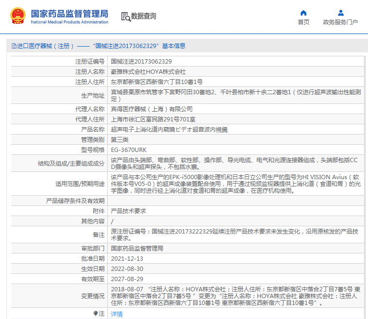
Task: Select the 适用范围/预期用途 label
Action: pyautogui.click(x=80, y=184)
